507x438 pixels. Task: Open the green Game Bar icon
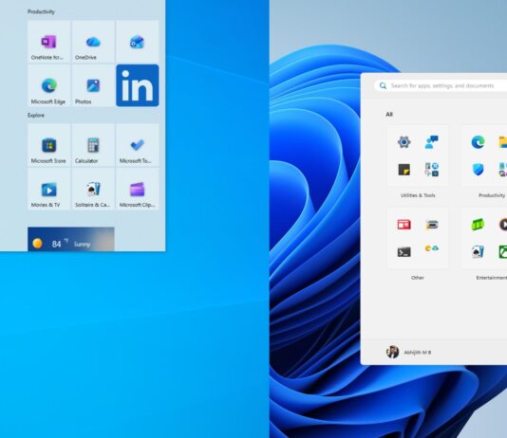tap(478, 225)
